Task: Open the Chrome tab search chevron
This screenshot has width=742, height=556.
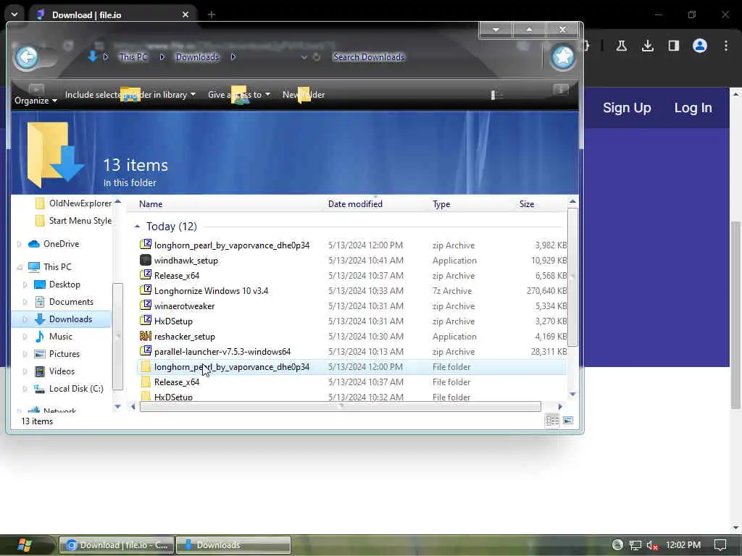Action: click(x=14, y=14)
